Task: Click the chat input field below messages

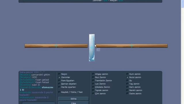Action: 38,103
